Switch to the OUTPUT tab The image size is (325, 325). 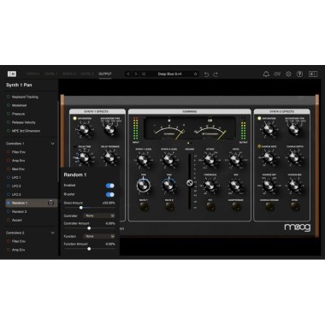point(105,74)
